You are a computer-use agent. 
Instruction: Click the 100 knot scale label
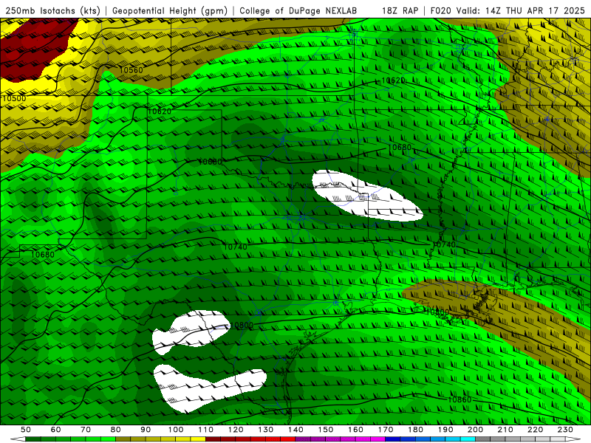pyautogui.click(x=176, y=430)
